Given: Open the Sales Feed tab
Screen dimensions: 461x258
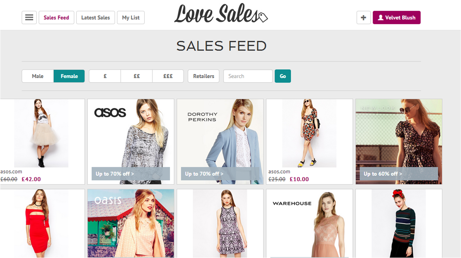Looking at the screenshot, I should pos(56,17).
